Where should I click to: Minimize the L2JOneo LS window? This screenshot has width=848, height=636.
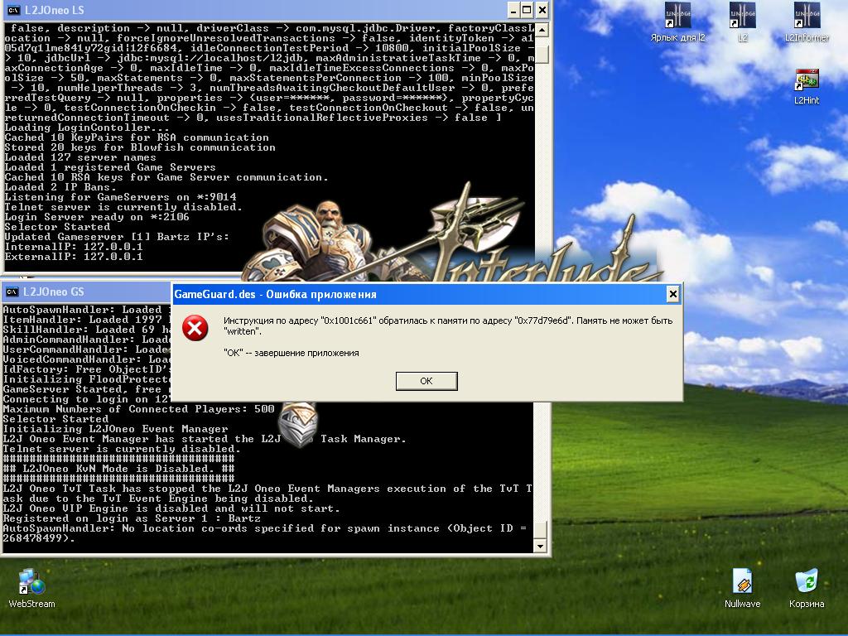(513, 10)
